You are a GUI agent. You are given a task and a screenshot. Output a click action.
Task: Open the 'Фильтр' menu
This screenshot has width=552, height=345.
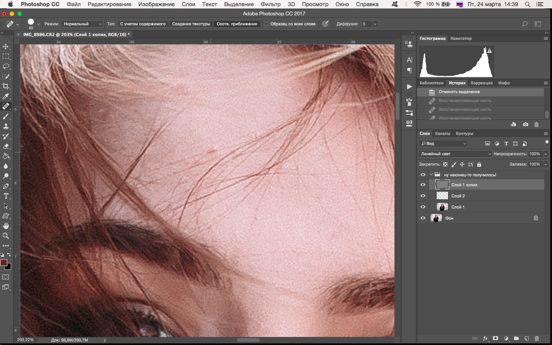tap(270, 4)
